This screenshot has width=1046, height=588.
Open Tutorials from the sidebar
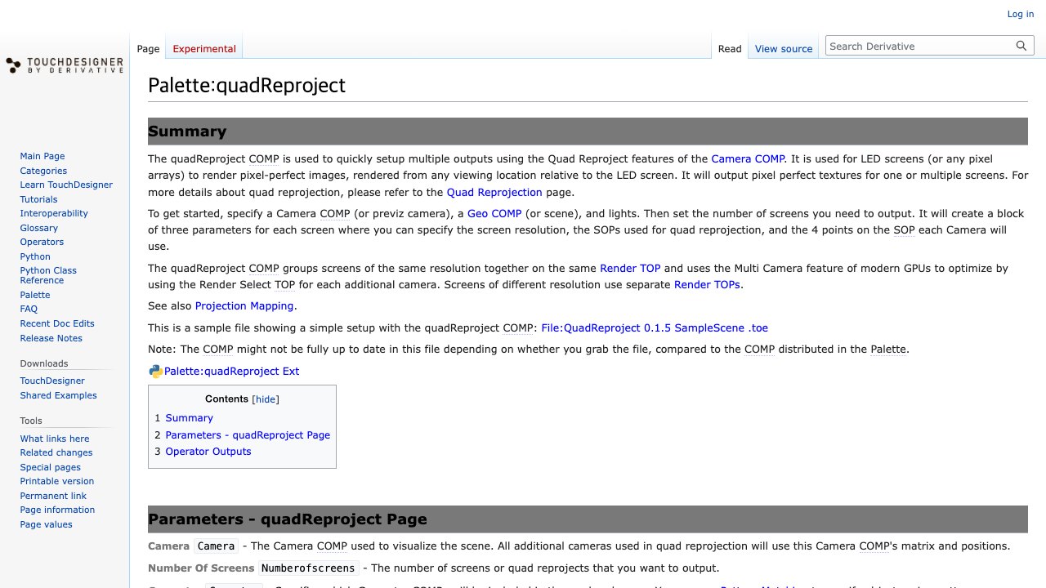pos(38,200)
